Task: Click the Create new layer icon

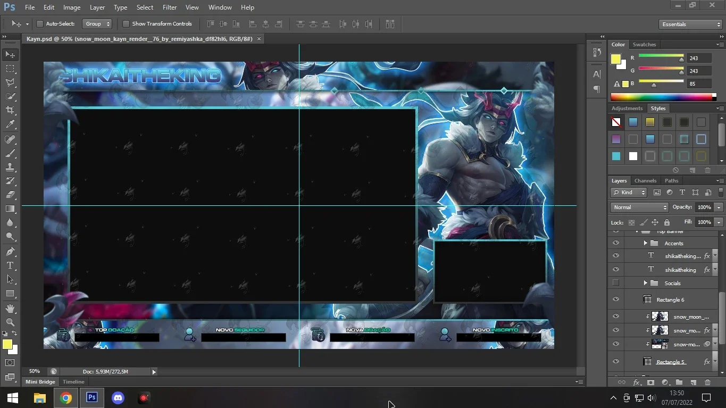Action: coord(693,382)
